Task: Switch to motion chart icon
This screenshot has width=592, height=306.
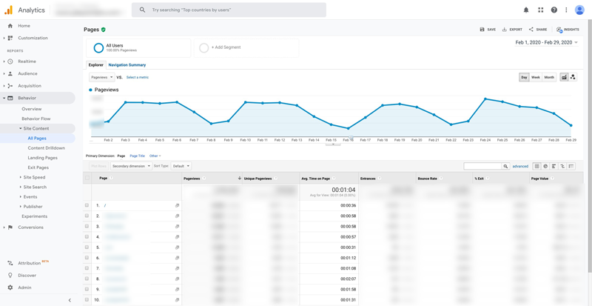Action: point(573,77)
